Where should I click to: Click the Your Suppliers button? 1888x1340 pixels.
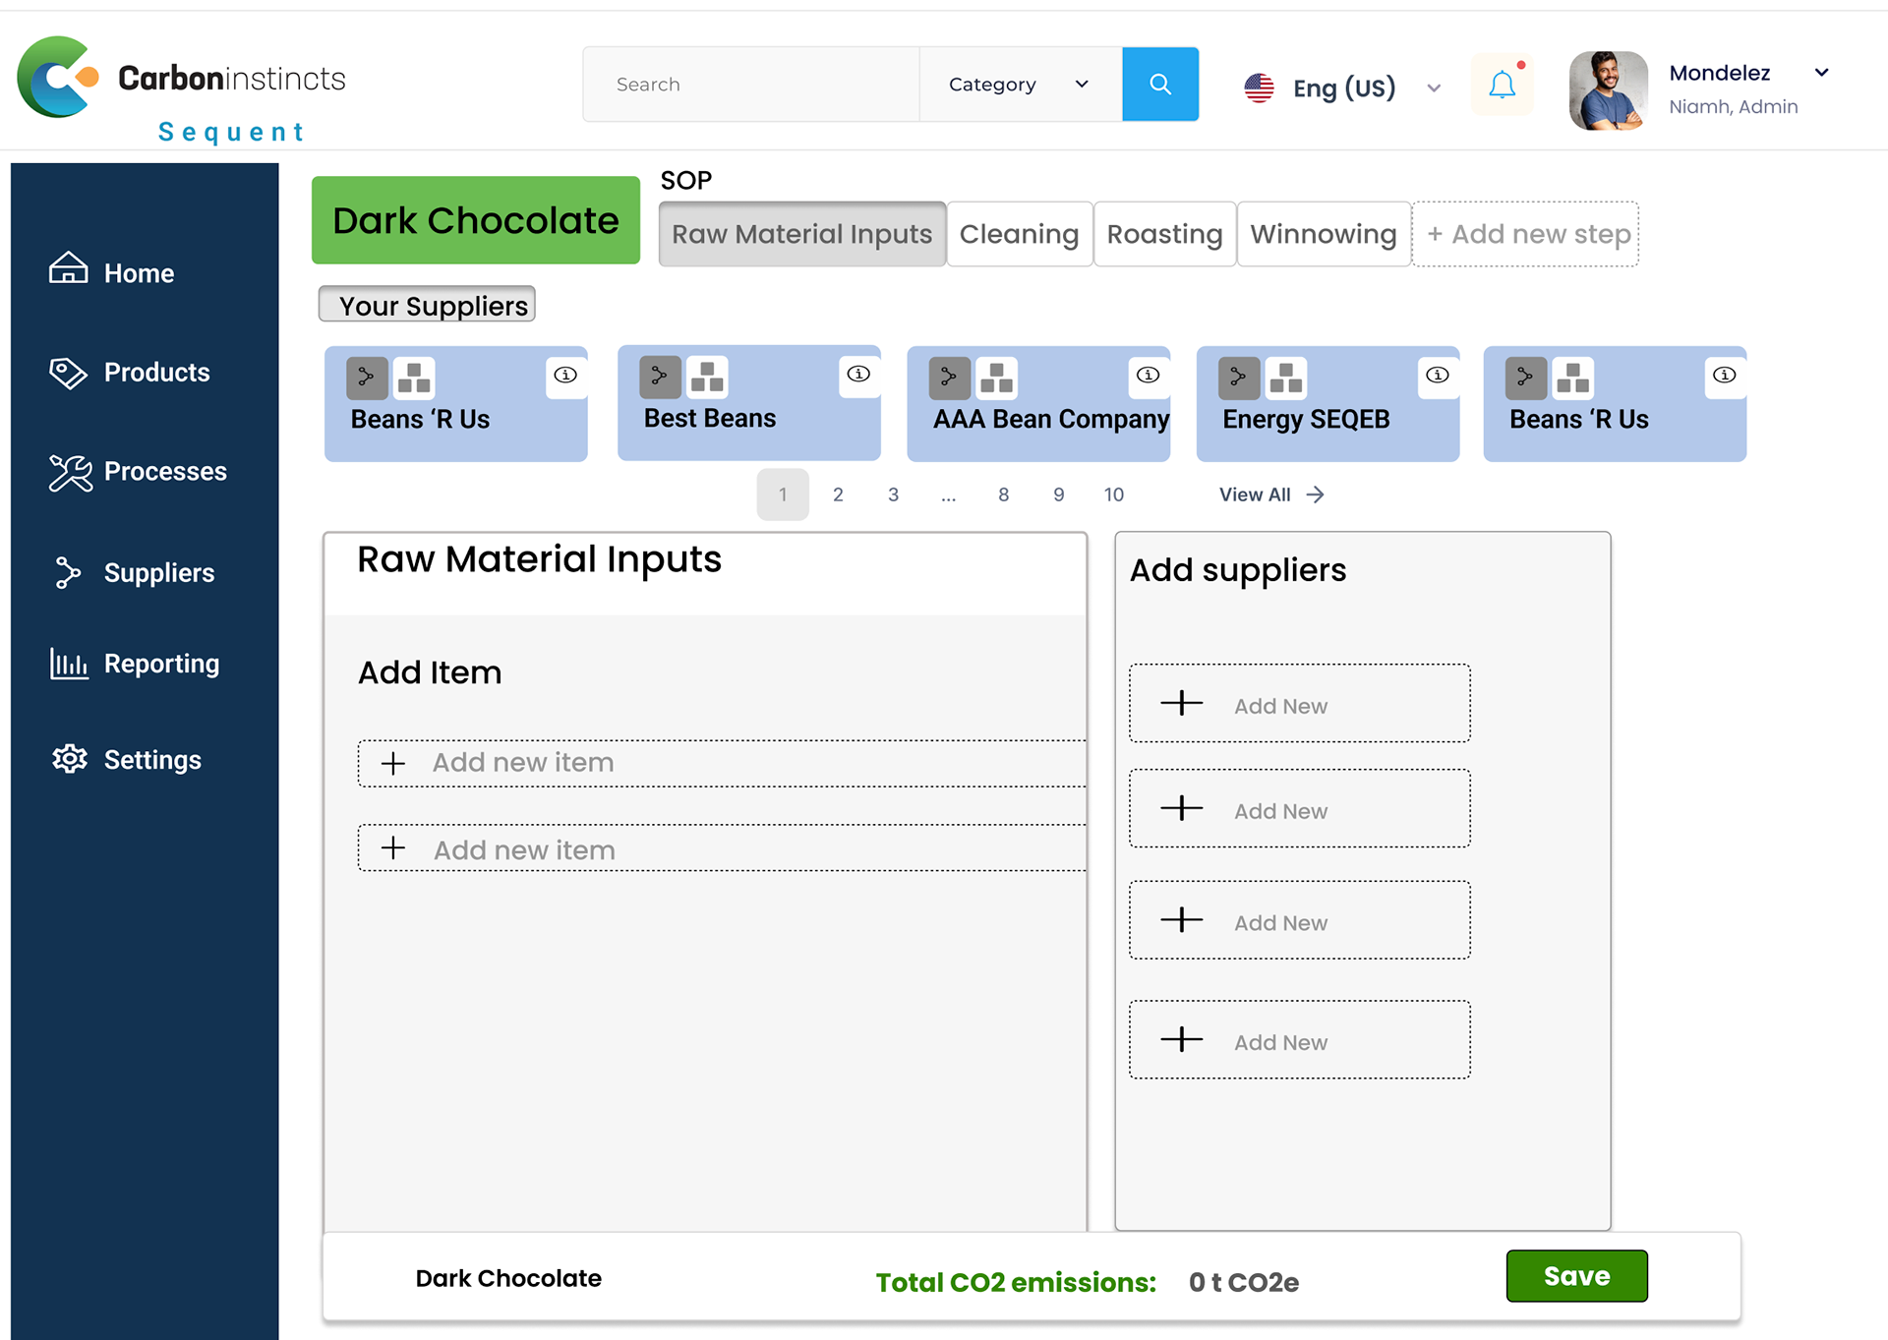click(x=427, y=305)
